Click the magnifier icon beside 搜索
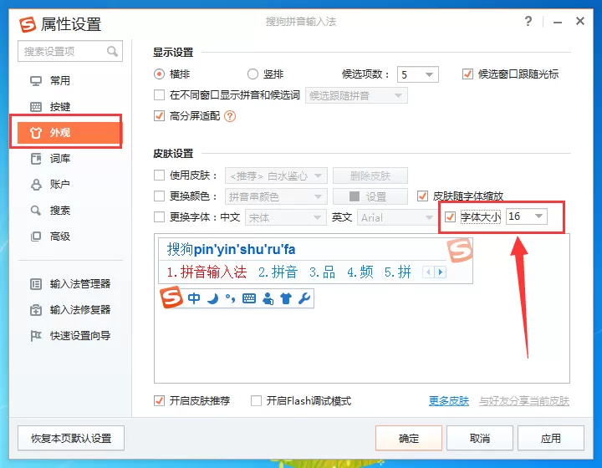Viewport: 602px width, 468px height. pos(36,211)
